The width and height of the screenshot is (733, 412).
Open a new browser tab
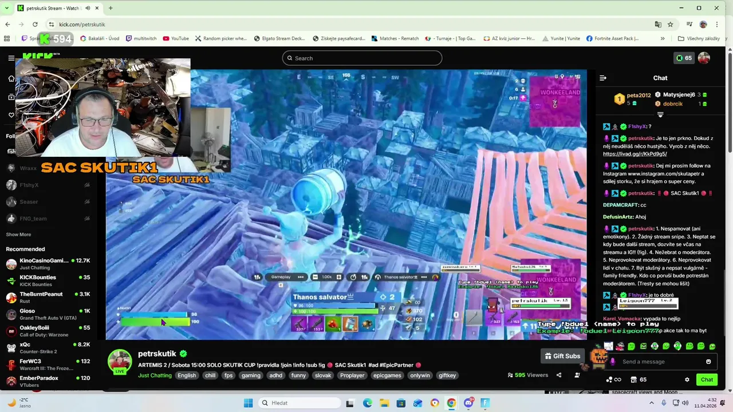click(111, 8)
